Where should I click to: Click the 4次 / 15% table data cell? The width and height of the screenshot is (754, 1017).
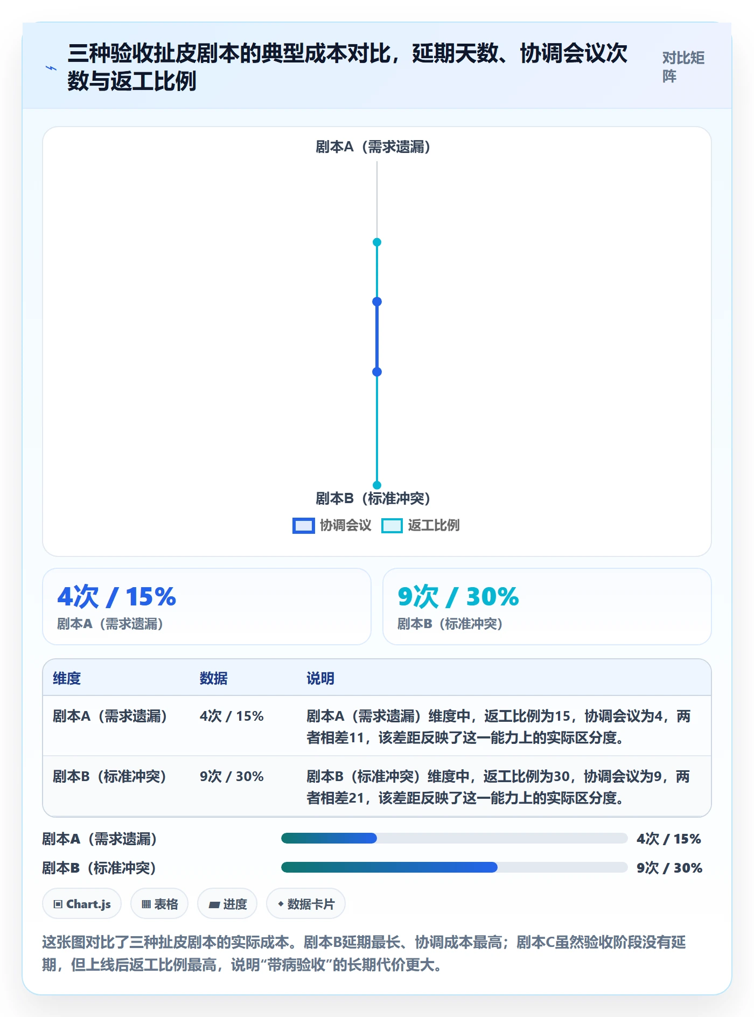[232, 716]
